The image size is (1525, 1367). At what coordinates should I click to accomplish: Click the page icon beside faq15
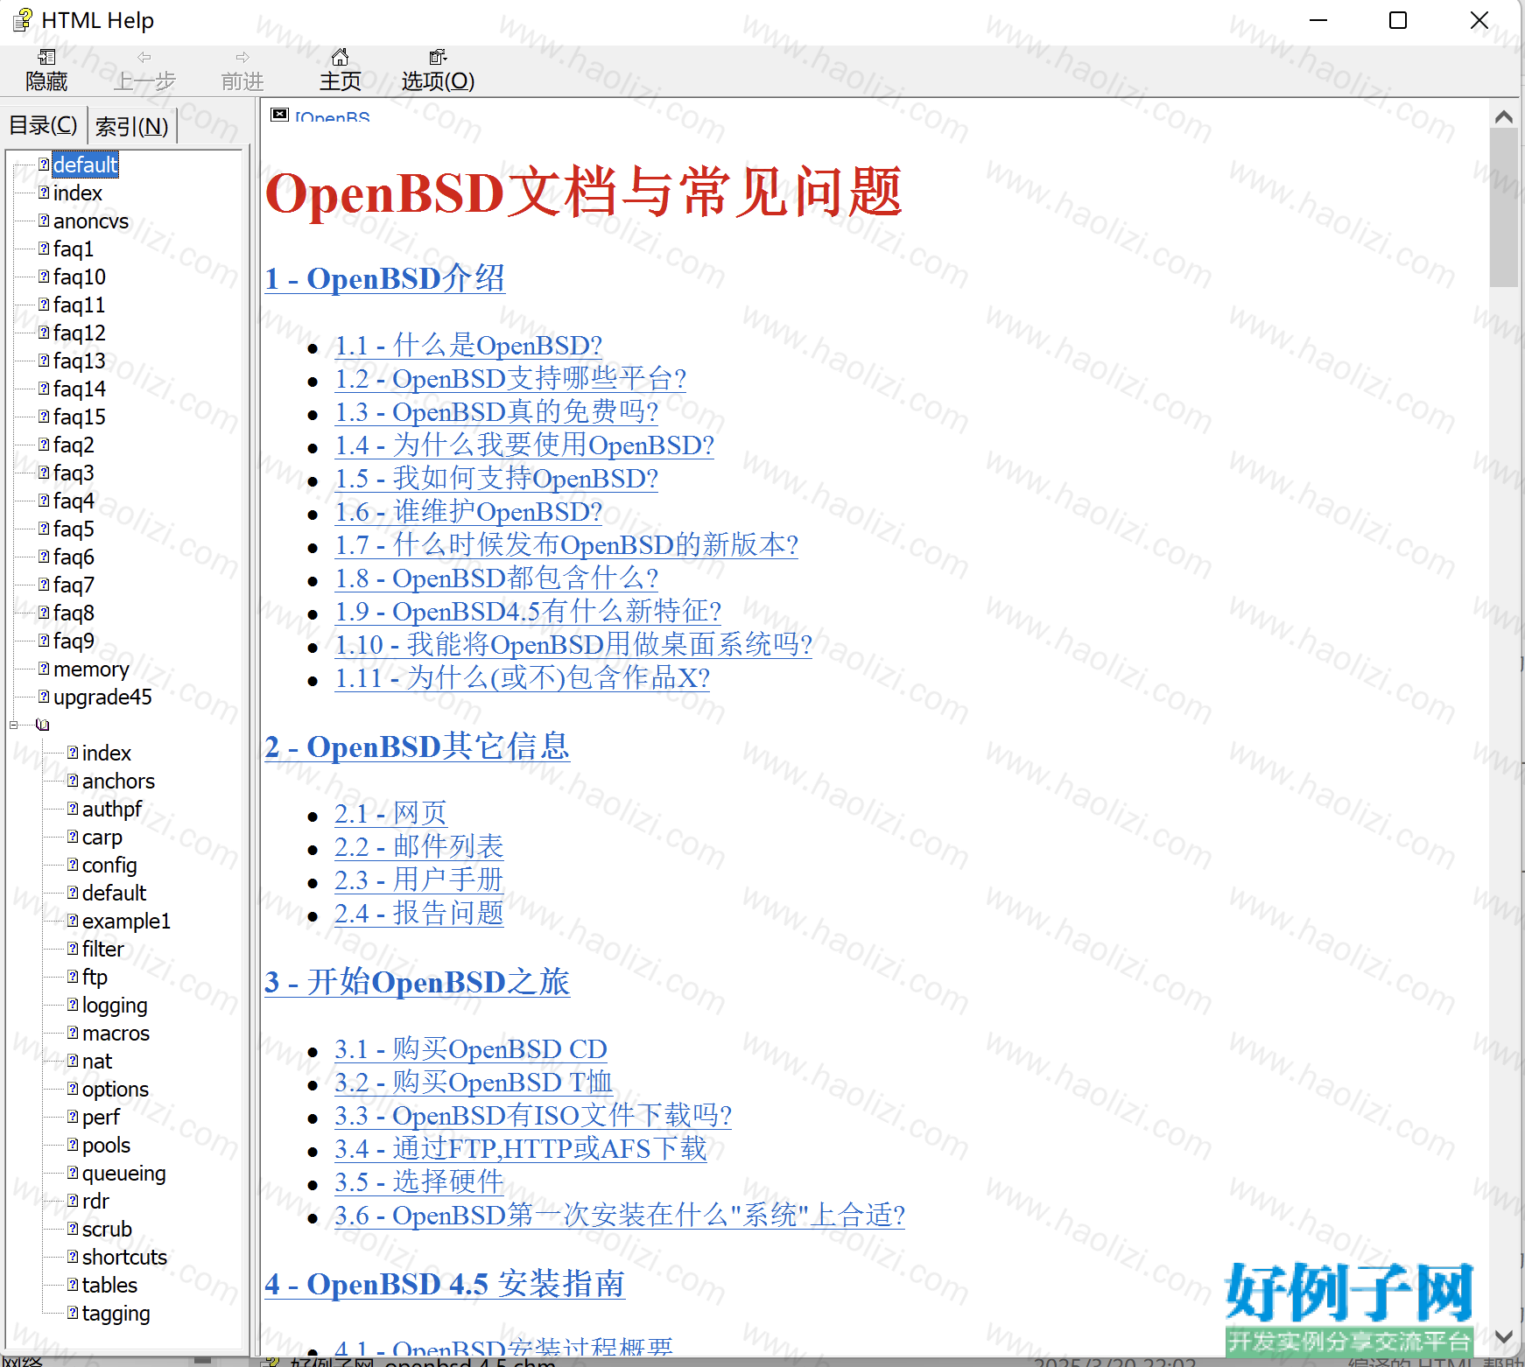click(x=44, y=417)
